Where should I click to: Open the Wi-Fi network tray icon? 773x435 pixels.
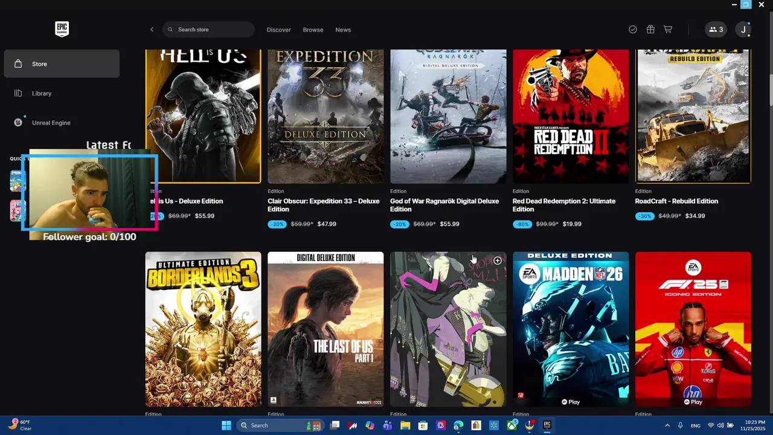[x=711, y=425]
